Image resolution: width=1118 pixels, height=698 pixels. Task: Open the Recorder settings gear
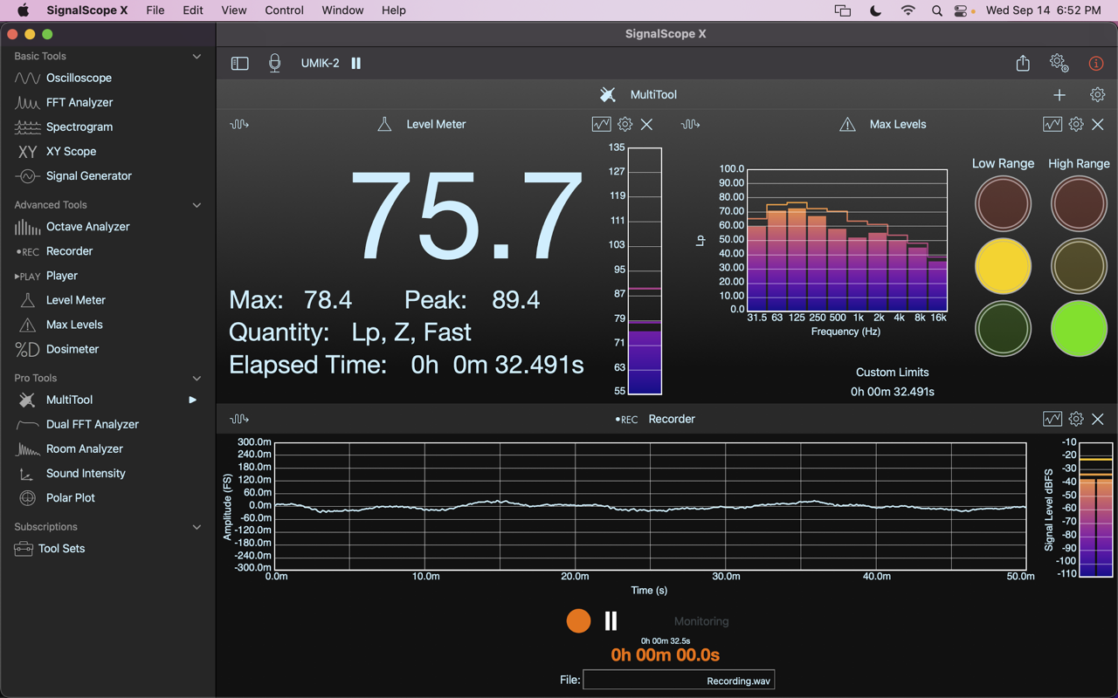tap(1076, 419)
